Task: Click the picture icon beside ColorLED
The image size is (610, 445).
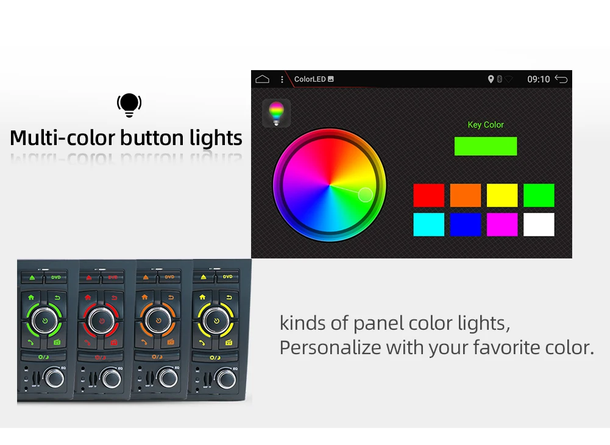Action: pos(331,79)
